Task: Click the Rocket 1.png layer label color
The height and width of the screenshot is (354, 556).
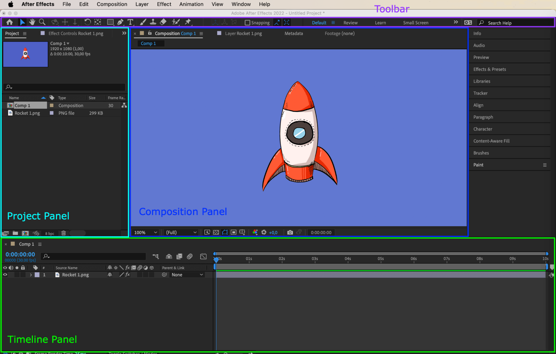Action: [37, 275]
